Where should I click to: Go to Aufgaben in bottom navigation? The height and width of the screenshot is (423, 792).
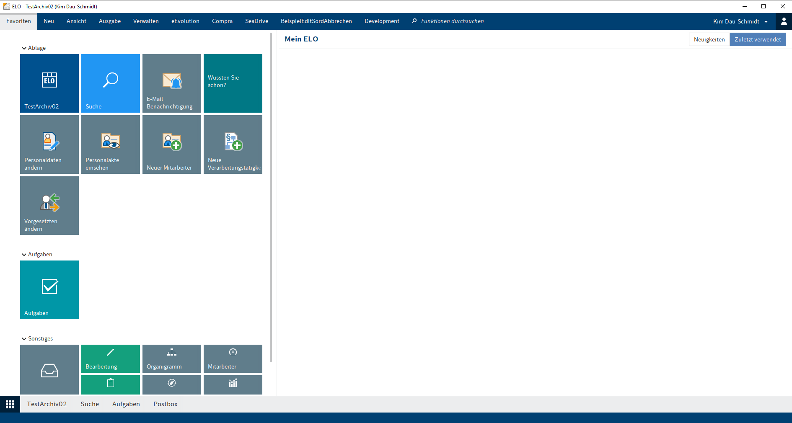coord(126,404)
